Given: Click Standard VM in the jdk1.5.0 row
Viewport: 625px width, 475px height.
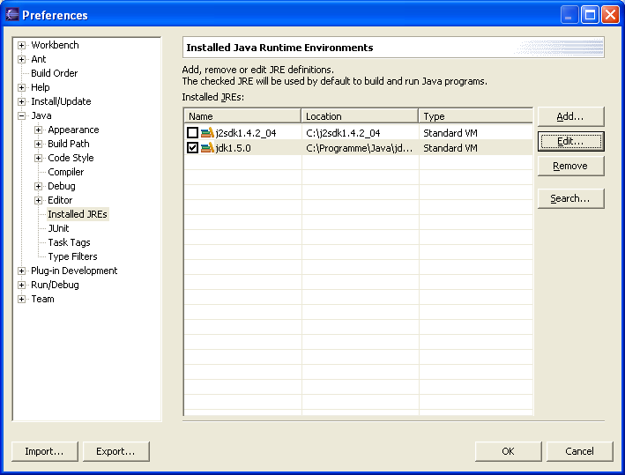Looking at the screenshot, I should tap(450, 148).
